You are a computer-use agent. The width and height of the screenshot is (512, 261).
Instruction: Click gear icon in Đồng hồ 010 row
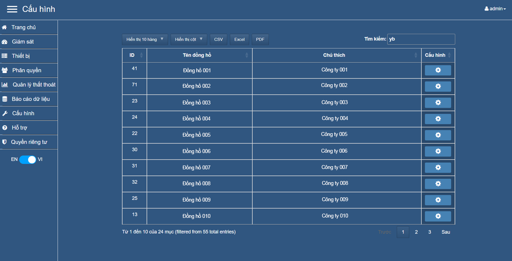point(438,216)
